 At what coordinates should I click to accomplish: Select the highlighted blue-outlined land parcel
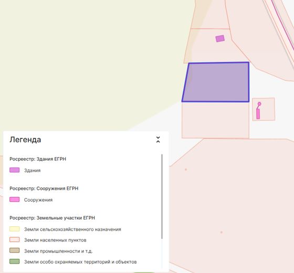216,82
